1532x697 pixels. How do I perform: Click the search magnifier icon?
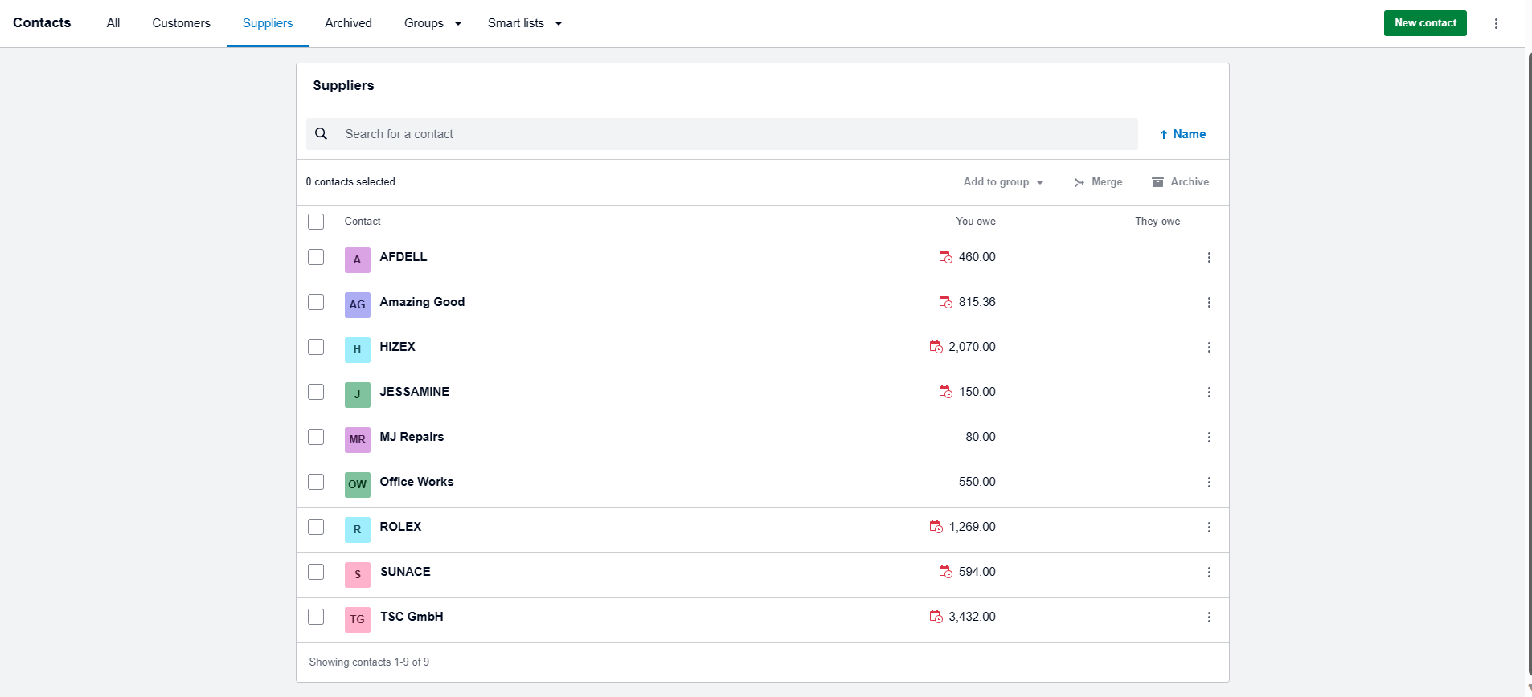[321, 134]
